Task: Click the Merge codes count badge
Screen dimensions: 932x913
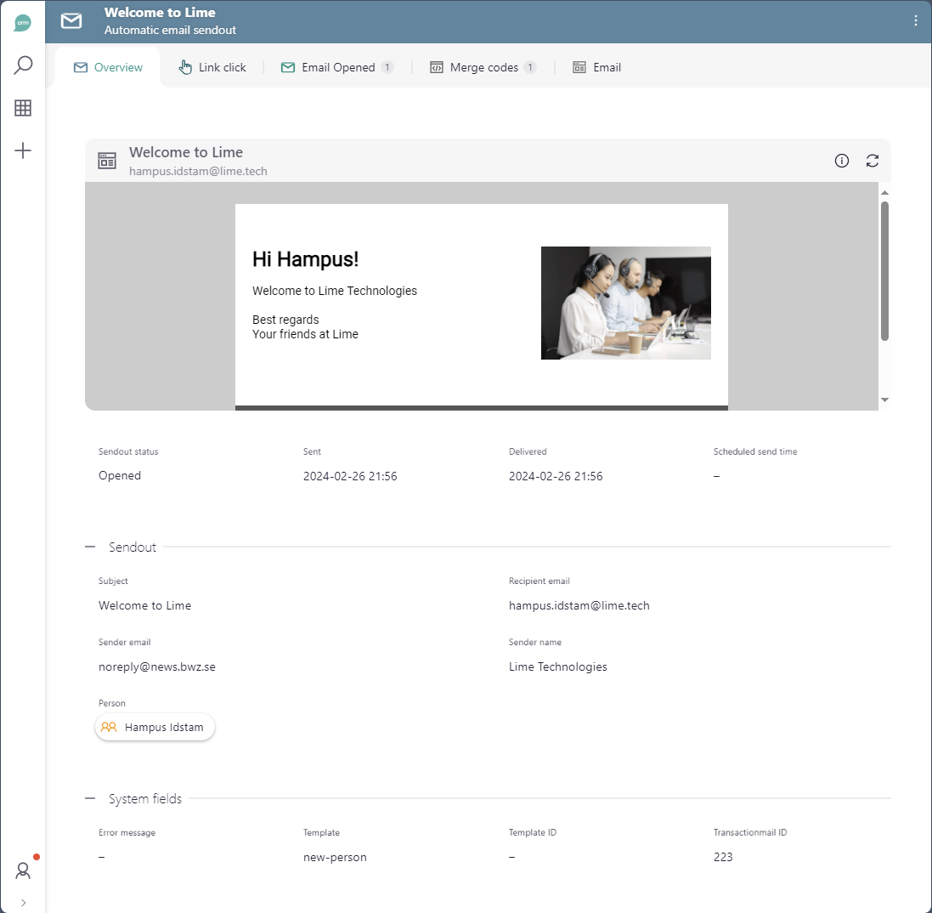Action: tap(530, 67)
